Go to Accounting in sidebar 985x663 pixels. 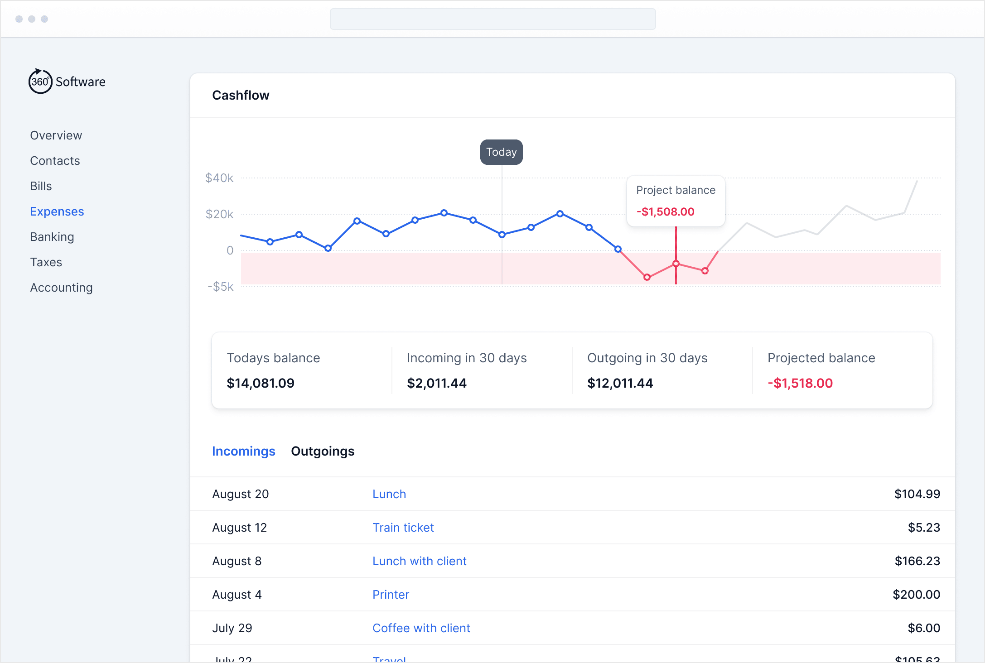61,288
